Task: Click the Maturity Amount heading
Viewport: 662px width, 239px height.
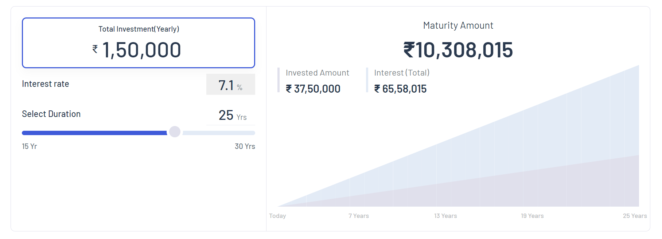Action: pos(458,25)
